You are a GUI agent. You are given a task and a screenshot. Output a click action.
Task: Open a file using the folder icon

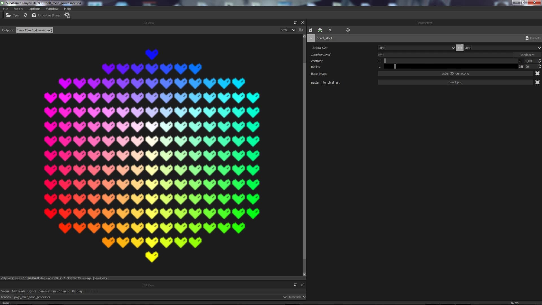(8, 15)
